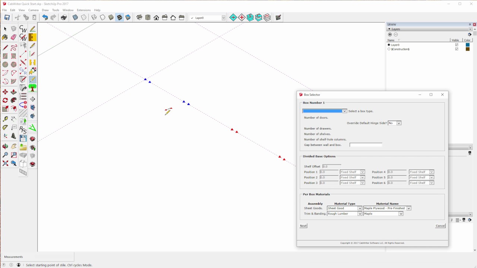Open the Layer0 color swatch

(x=468, y=45)
